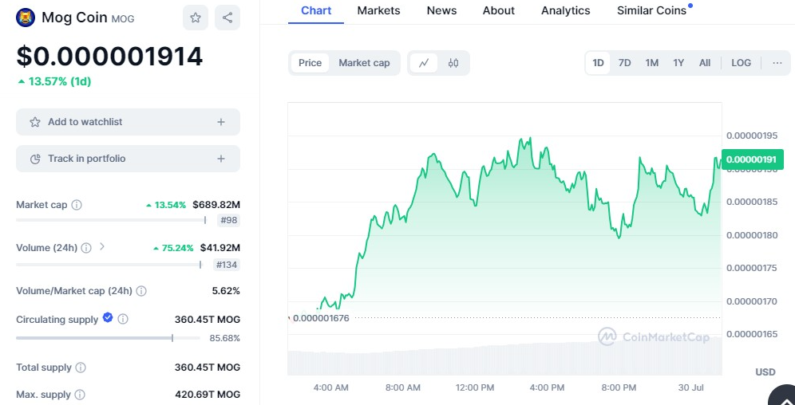Click the $689.82M market cap value
Image resolution: width=795 pixels, height=405 pixels.
[216, 205]
